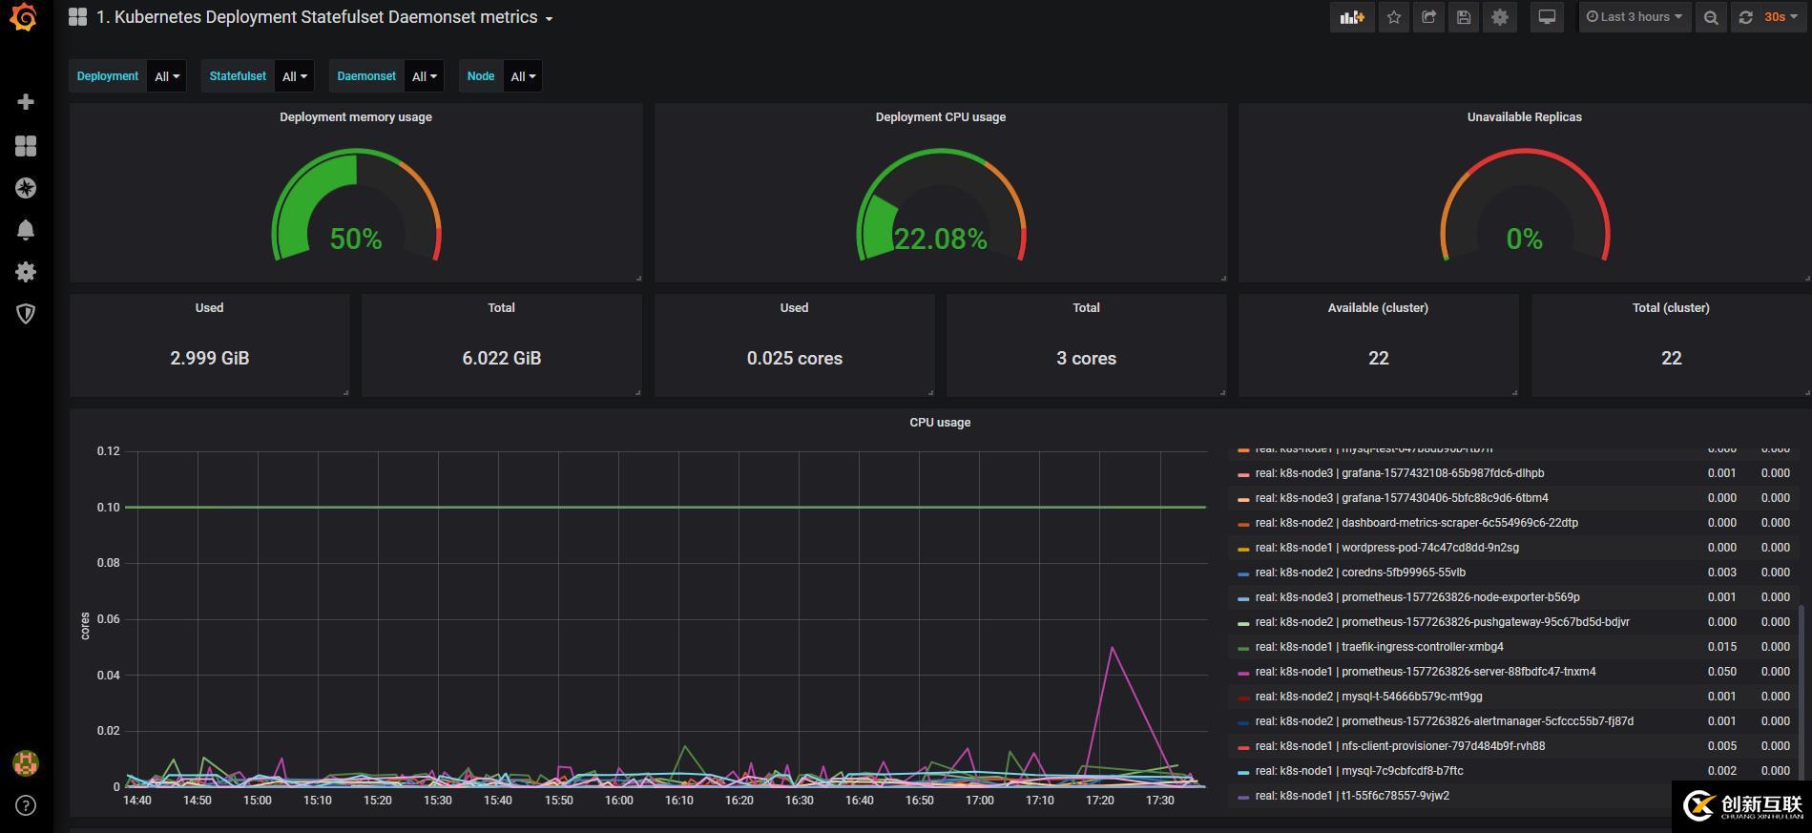Viewport: 1812px width, 833px height.
Task: Click the 0.050 value in prometheus server row
Action: (1722, 672)
